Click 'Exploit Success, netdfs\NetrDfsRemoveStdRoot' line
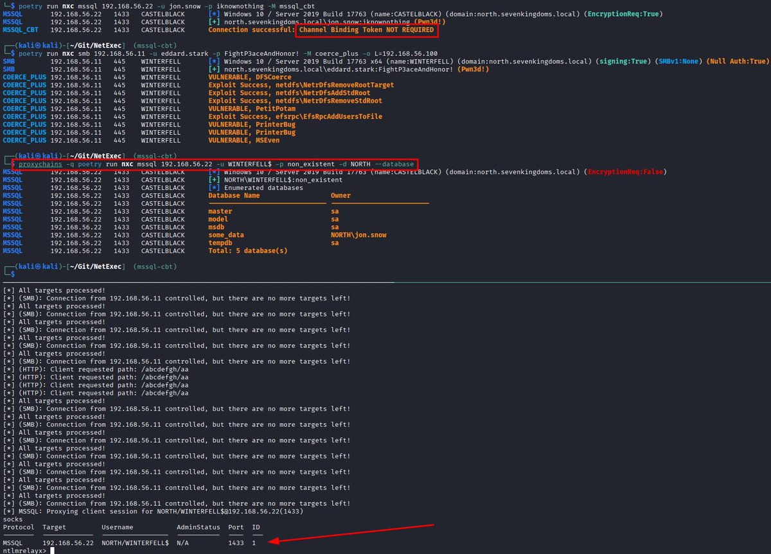The height and width of the screenshot is (554, 771). click(295, 101)
